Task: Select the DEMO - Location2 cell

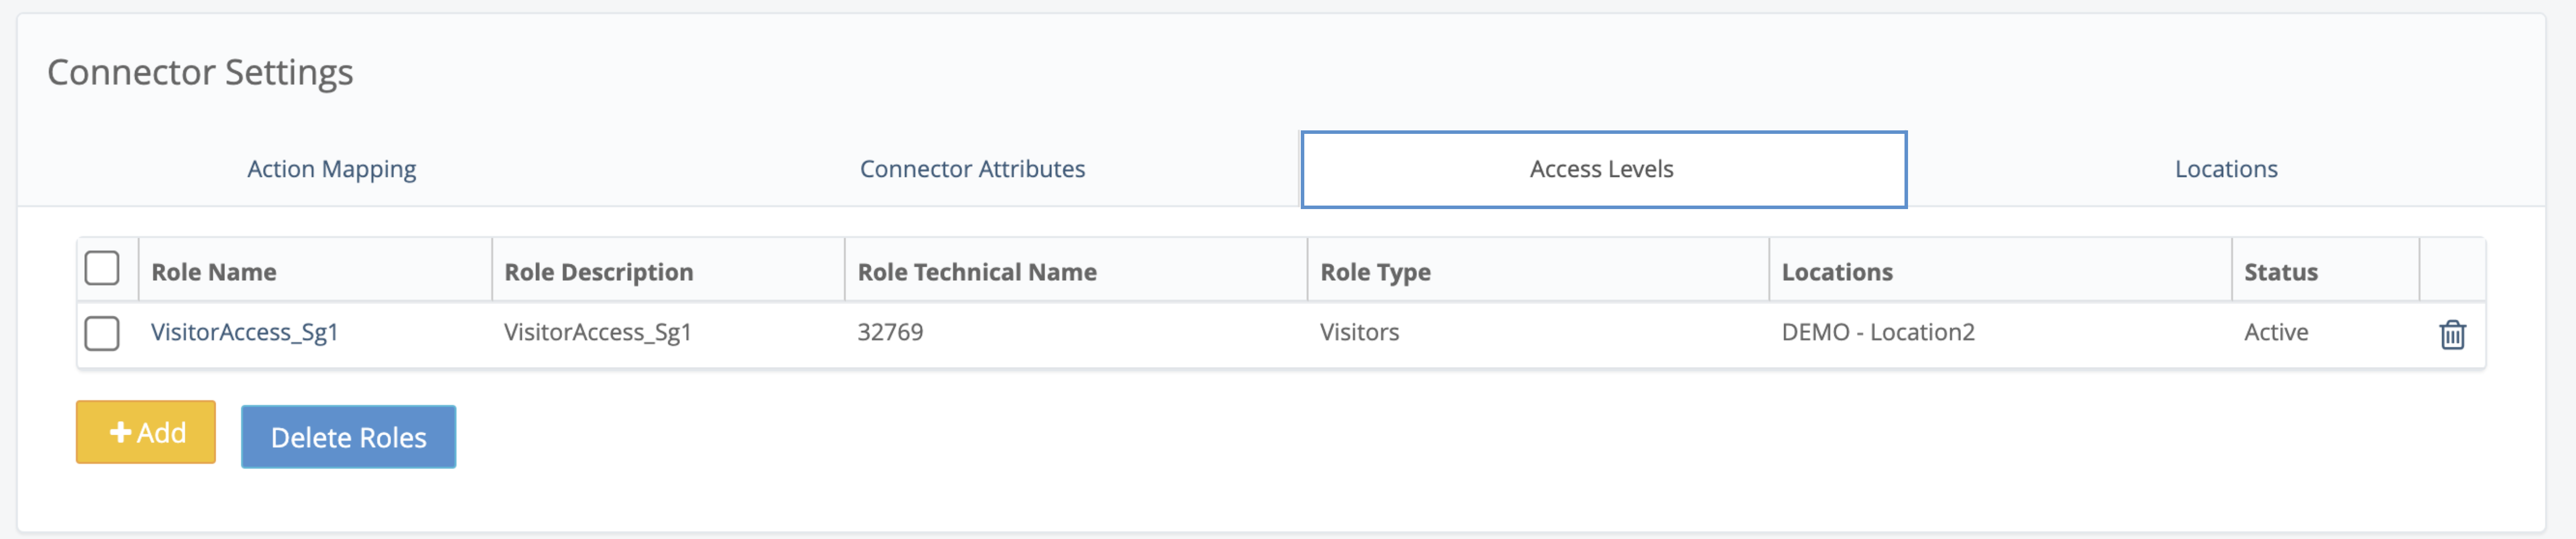Action: 1878,332
